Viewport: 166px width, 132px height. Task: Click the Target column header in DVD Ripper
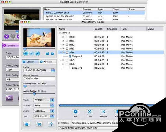click(x=133, y=29)
